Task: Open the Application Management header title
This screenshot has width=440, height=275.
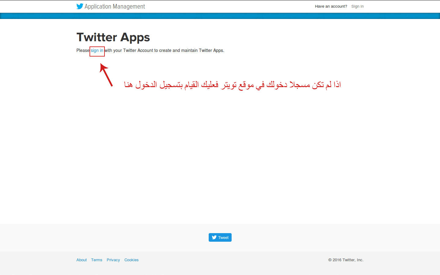Action: pyautogui.click(x=115, y=6)
